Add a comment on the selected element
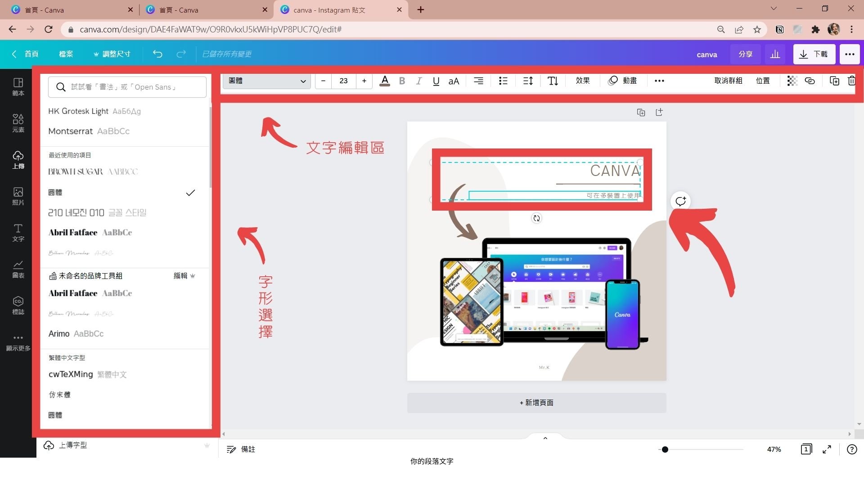864x486 pixels. coord(680,201)
